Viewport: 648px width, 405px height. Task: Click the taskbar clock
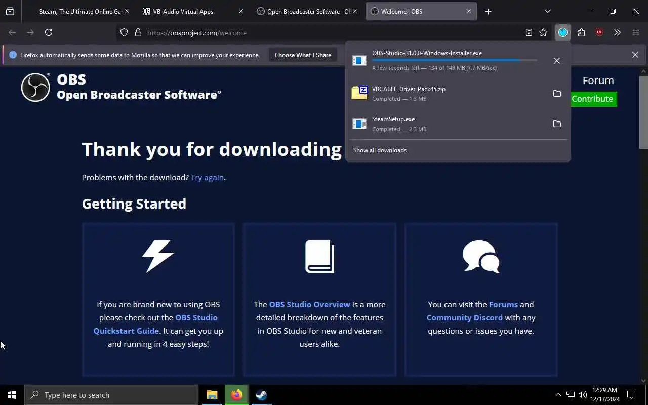click(605, 395)
